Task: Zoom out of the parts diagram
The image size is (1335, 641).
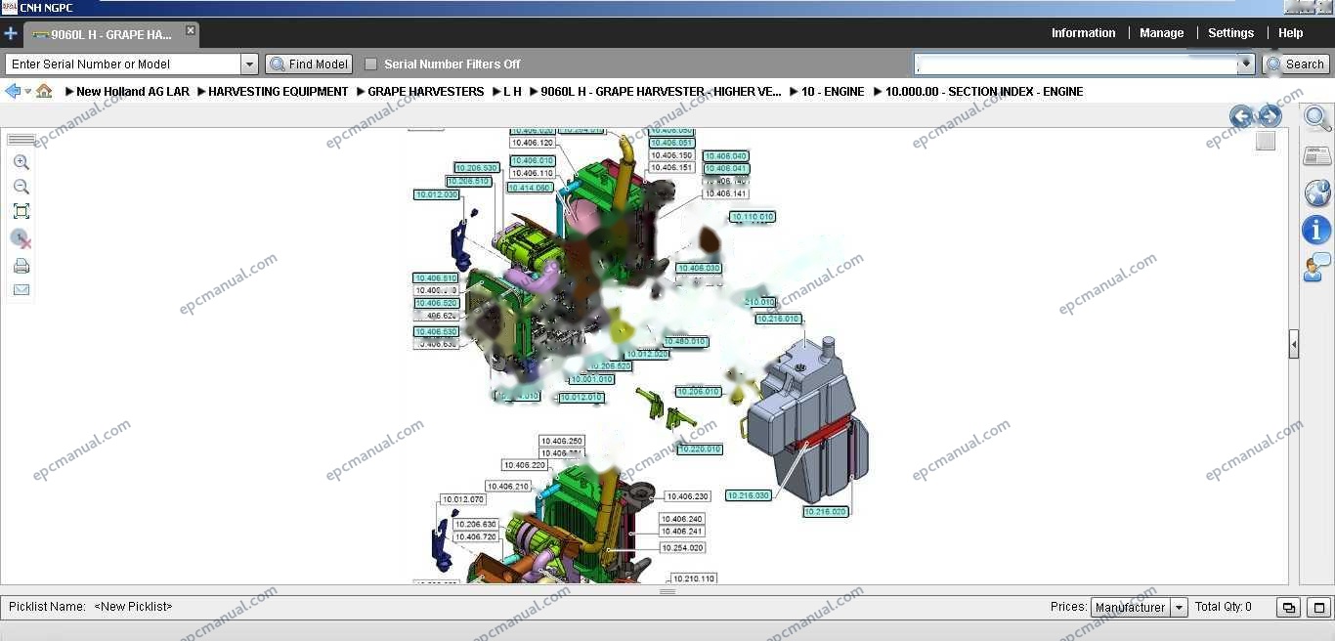Action: click(21, 187)
